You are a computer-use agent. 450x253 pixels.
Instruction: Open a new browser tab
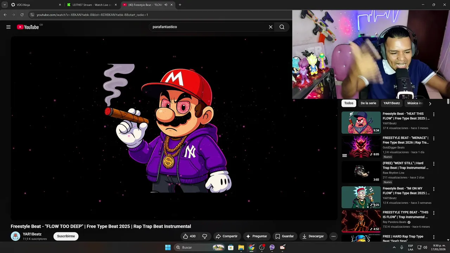pyautogui.click(x=180, y=5)
